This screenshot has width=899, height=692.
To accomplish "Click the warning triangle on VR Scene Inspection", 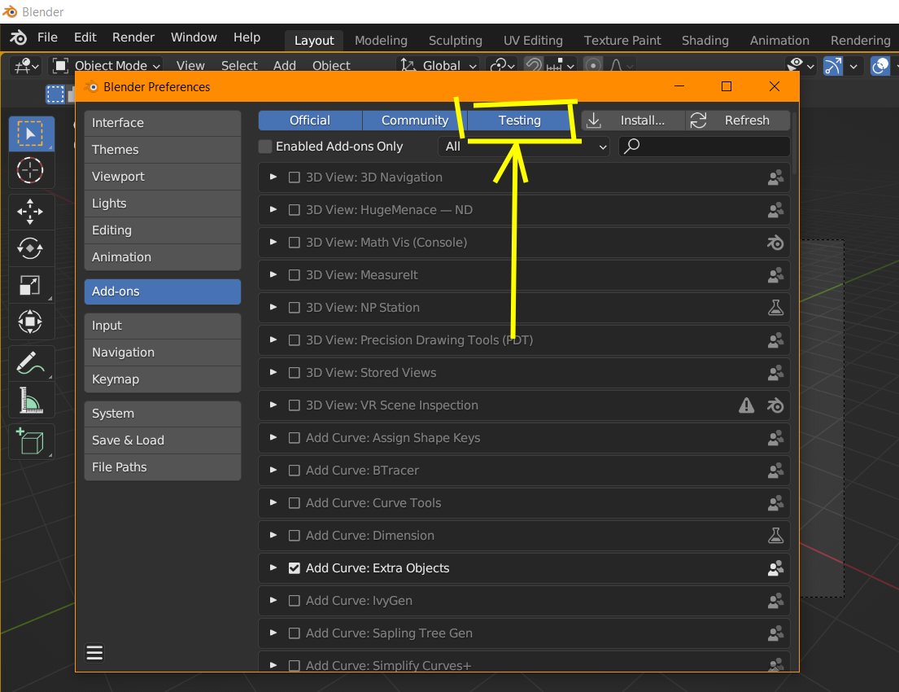I will [x=747, y=405].
